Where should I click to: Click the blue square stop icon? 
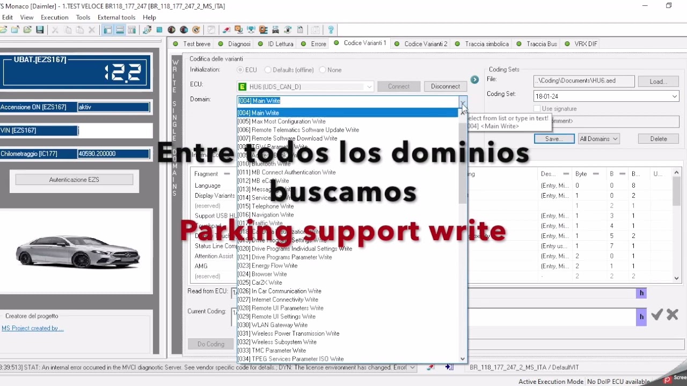pos(159,30)
